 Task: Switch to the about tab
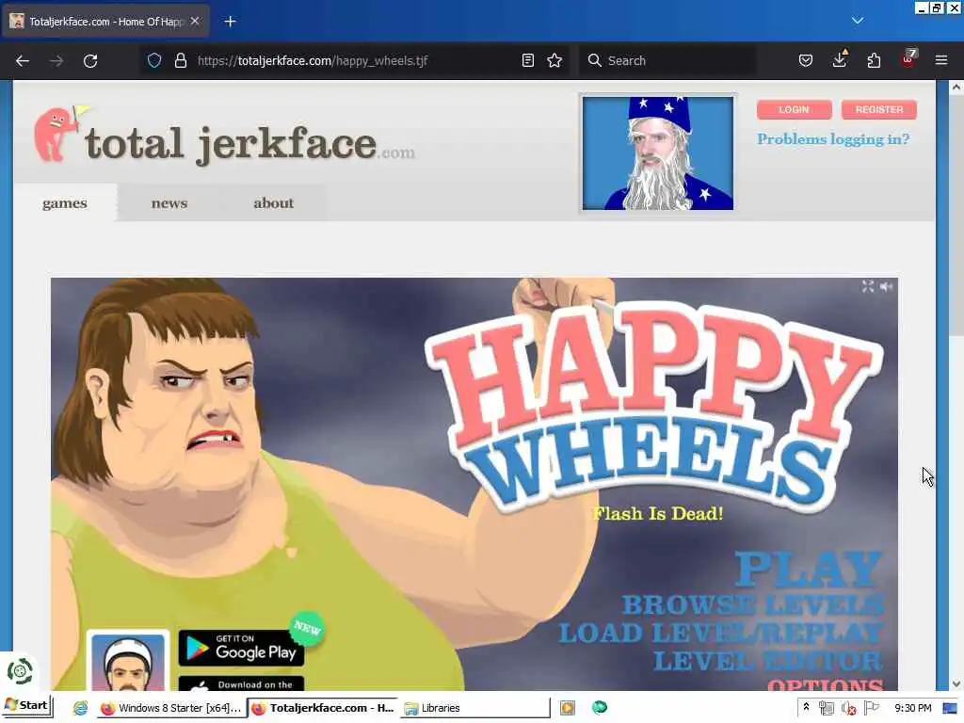point(274,203)
